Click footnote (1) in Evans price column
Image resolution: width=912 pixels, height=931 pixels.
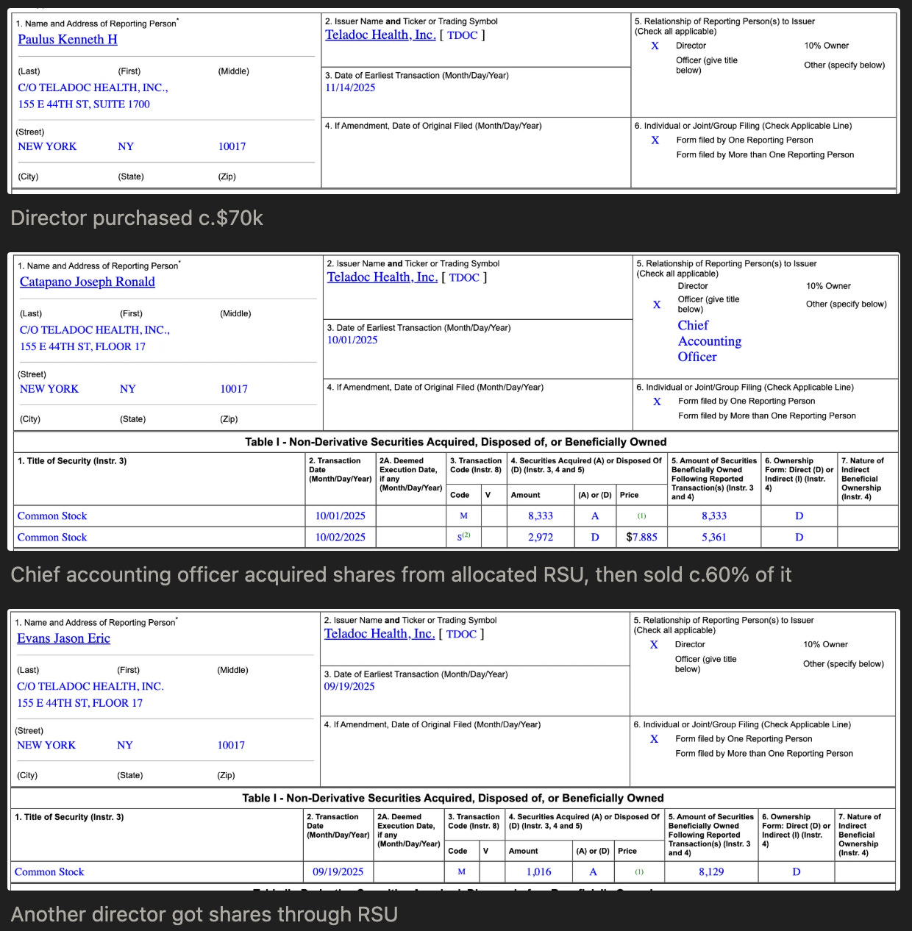tap(639, 872)
